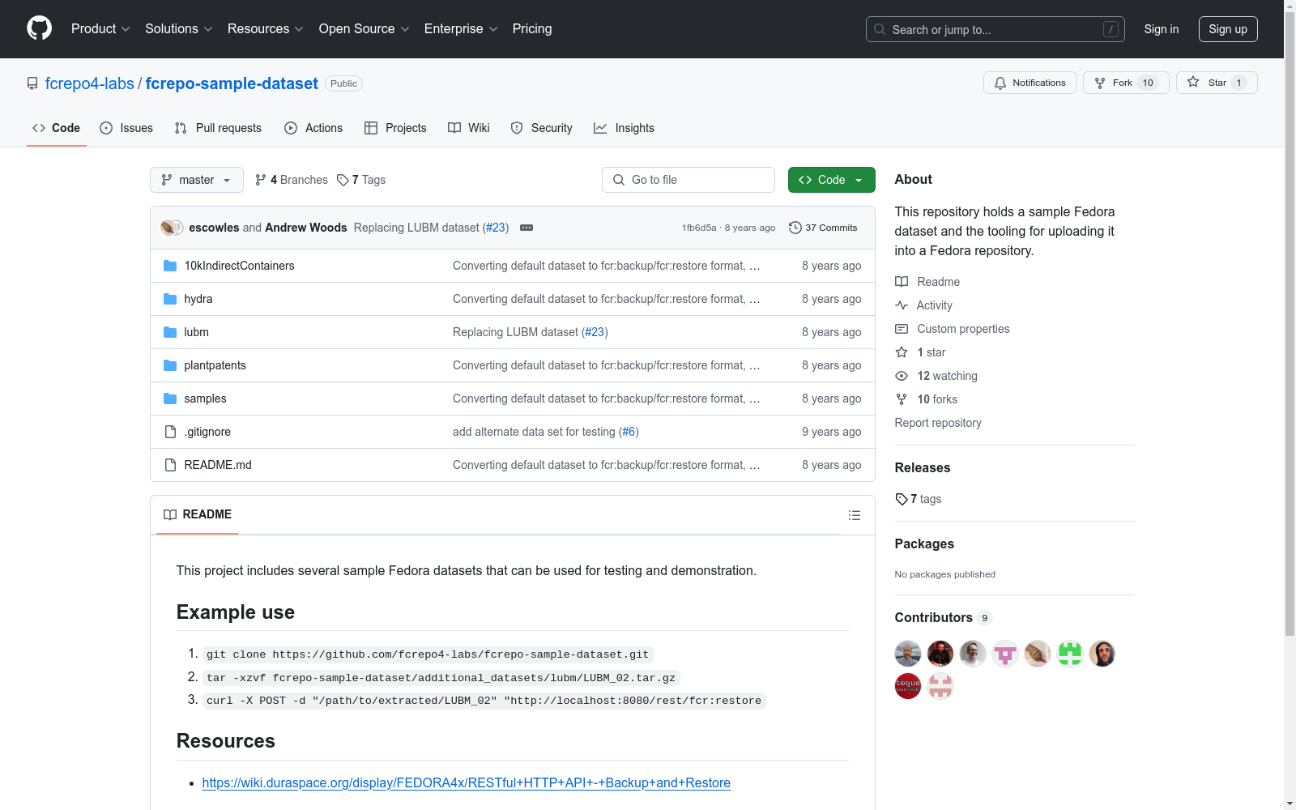Click the pulse icon beside Activity
Screen dimensions: 1296x810
(902, 305)
